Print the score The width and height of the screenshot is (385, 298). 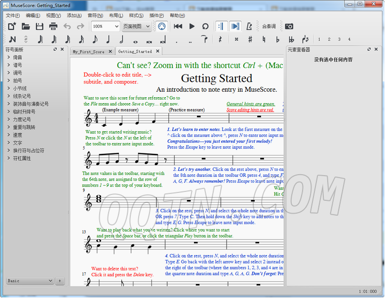53,26
